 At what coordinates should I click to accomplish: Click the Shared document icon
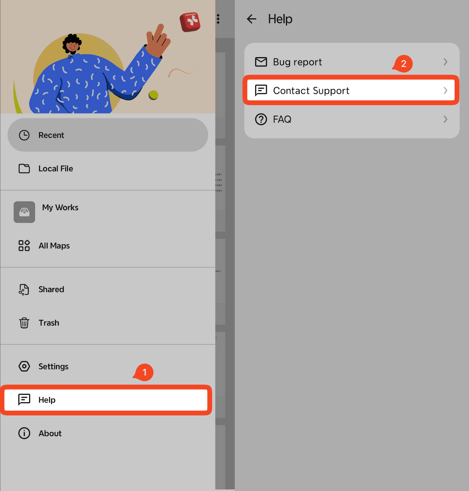[x=24, y=289]
